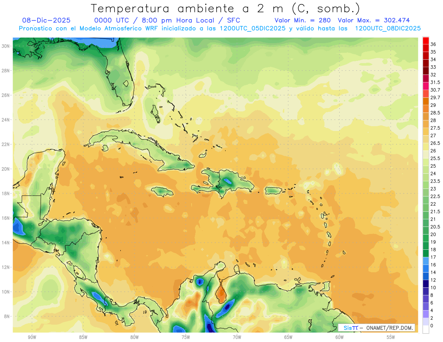Viewport: 443px width, 342px height.
Task: Click the 32 label on the color scale
Action: pyautogui.click(x=433, y=75)
